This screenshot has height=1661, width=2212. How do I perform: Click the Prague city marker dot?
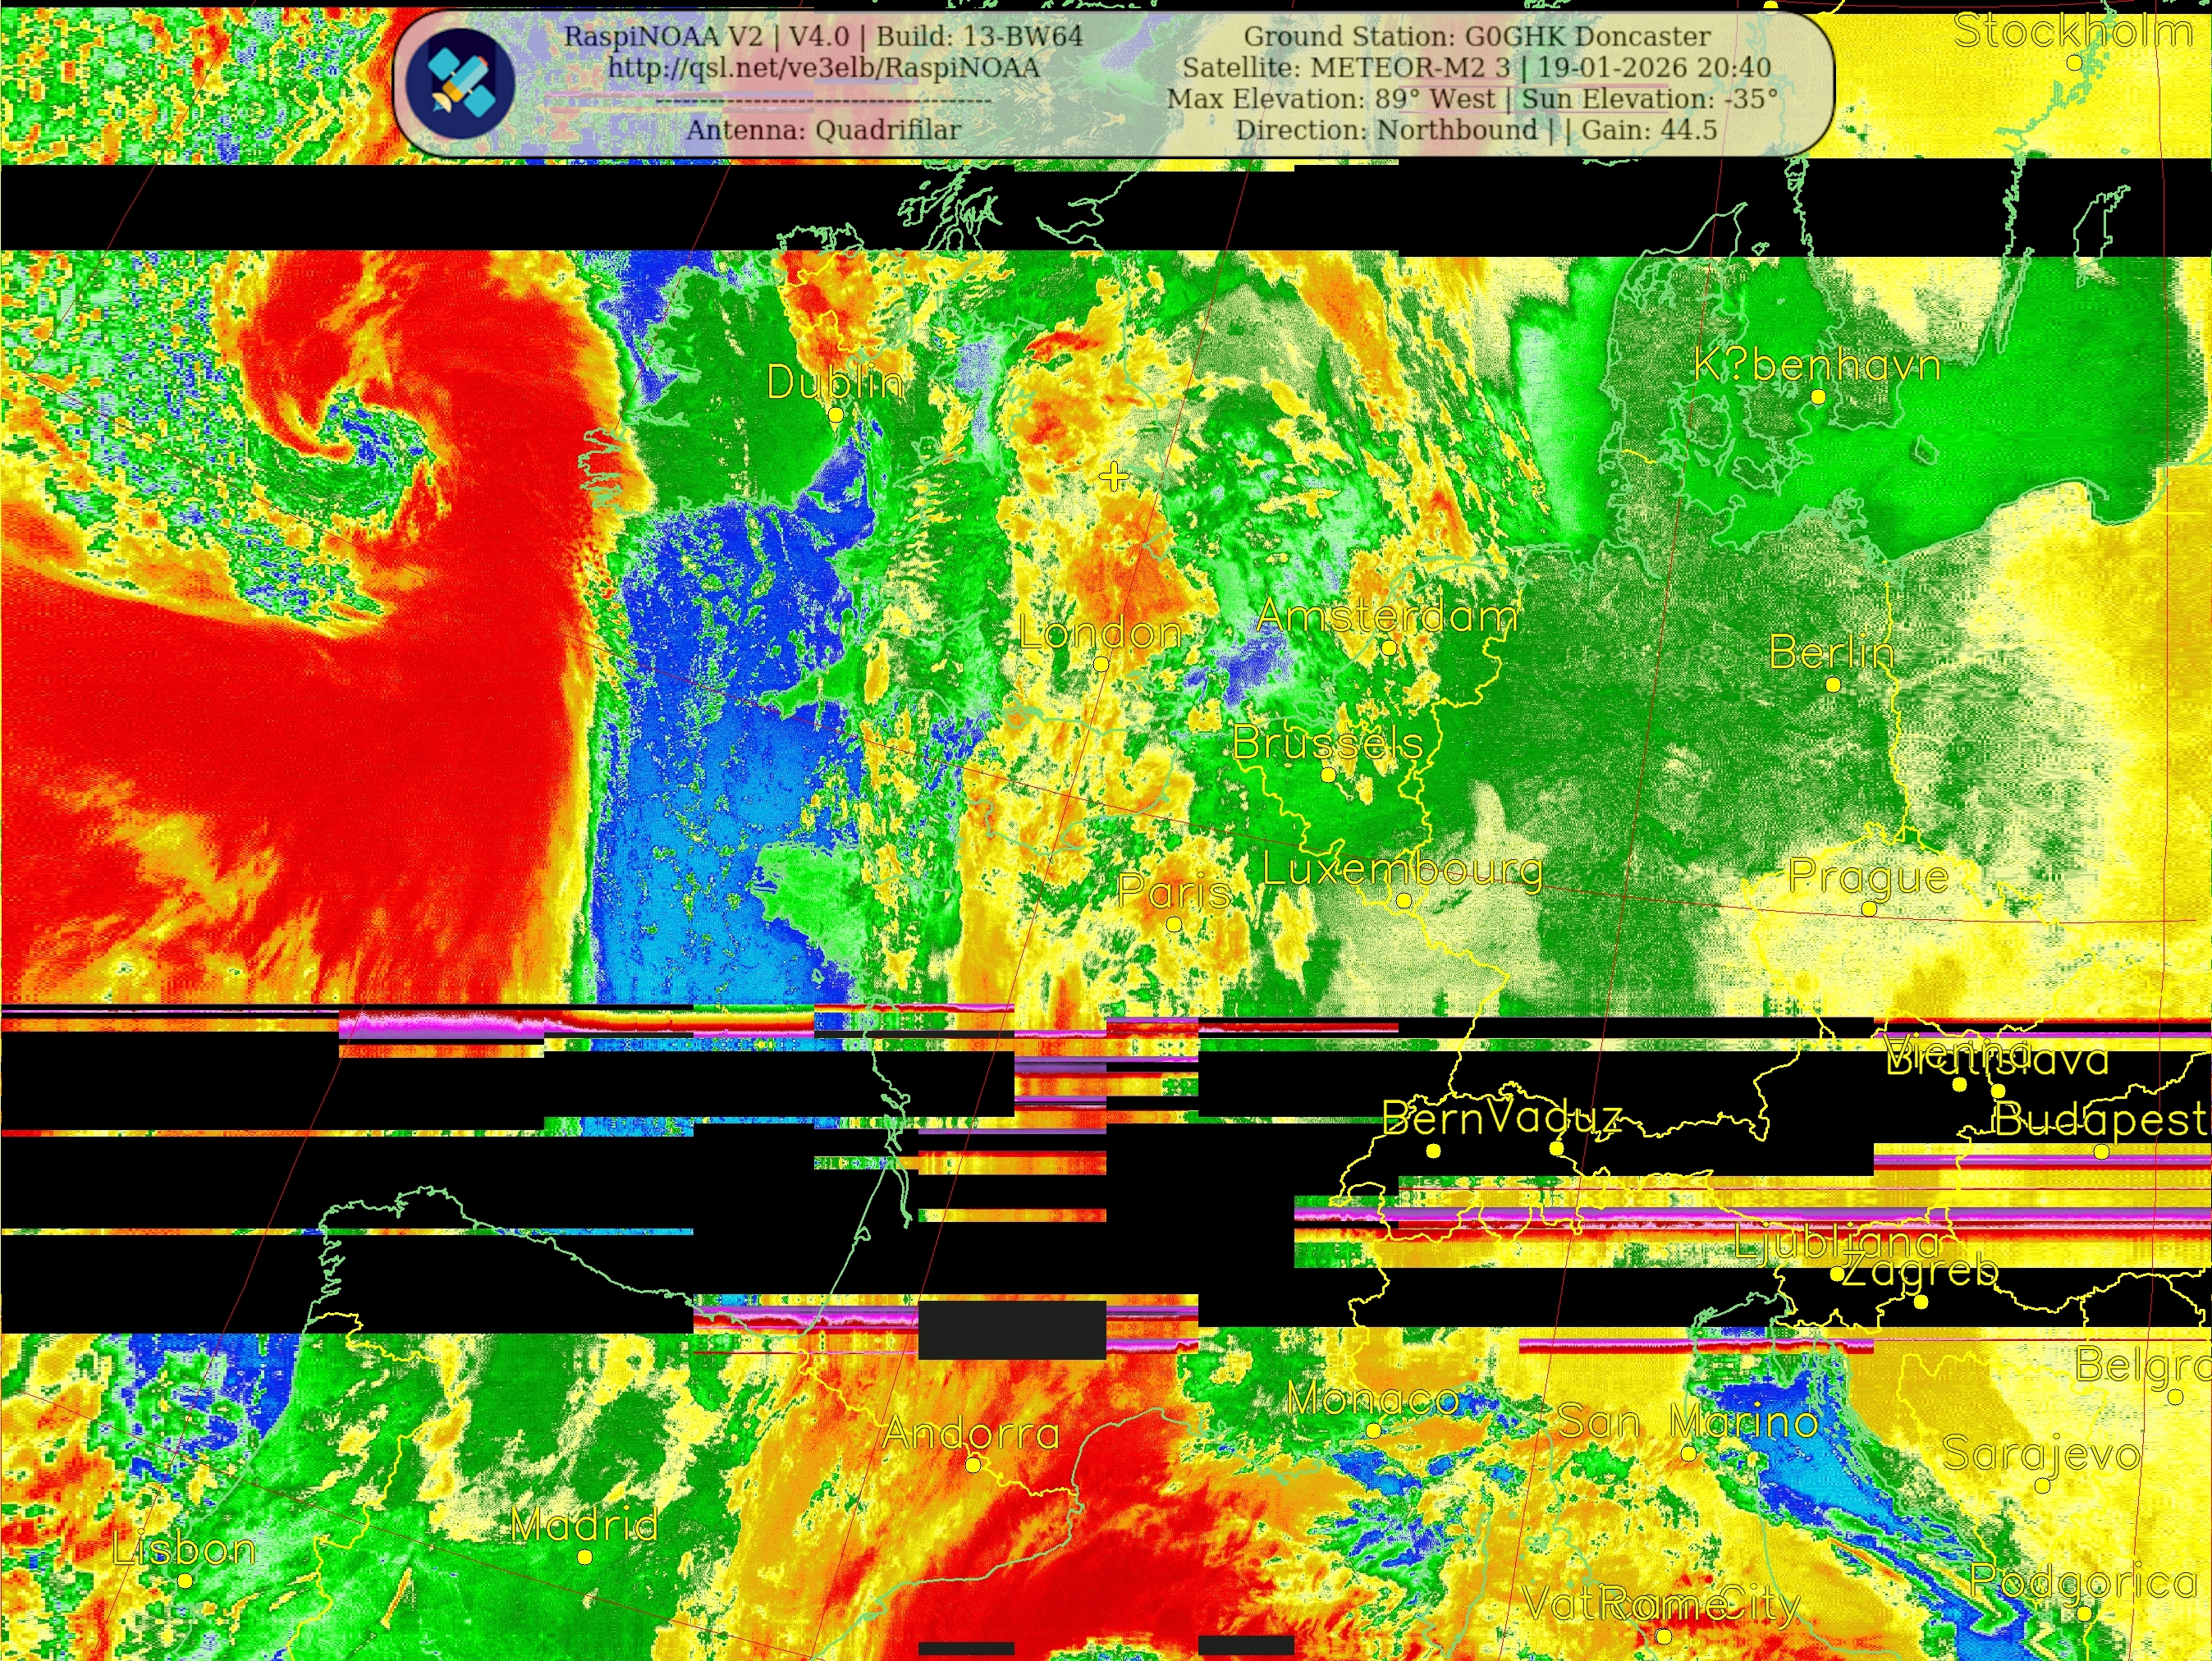tap(1869, 909)
